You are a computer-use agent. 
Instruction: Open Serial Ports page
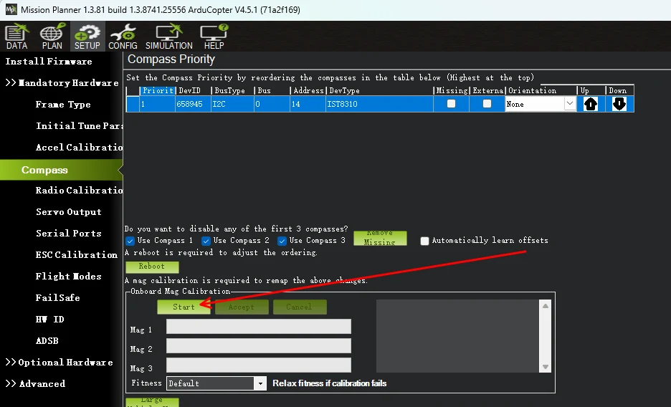pos(69,234)
